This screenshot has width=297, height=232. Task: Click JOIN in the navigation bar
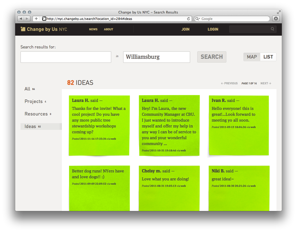[x=186, y=29]
